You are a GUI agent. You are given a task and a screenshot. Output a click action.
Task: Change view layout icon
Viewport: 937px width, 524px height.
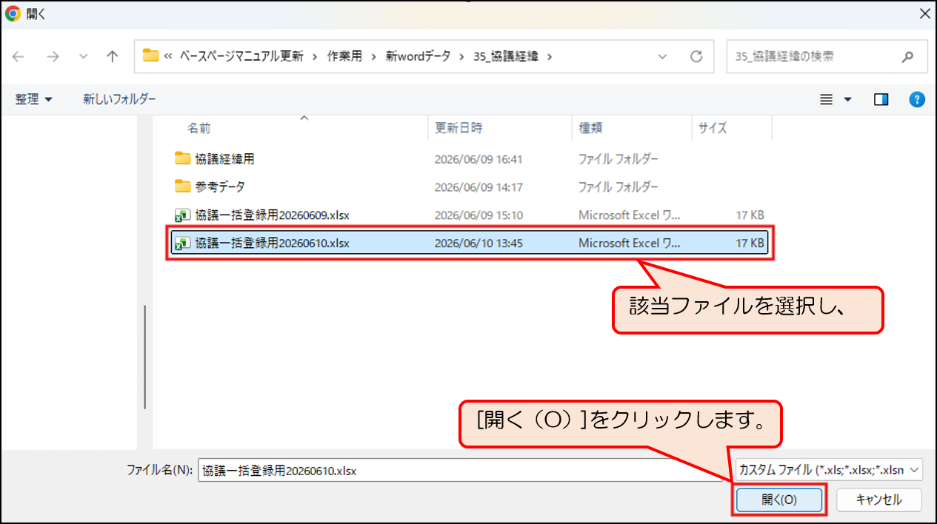(827, 99)
